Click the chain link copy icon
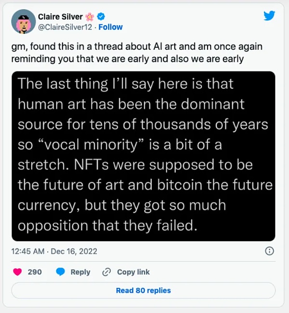The height and width of the screenshot is (313, 289). pos(107,272)
